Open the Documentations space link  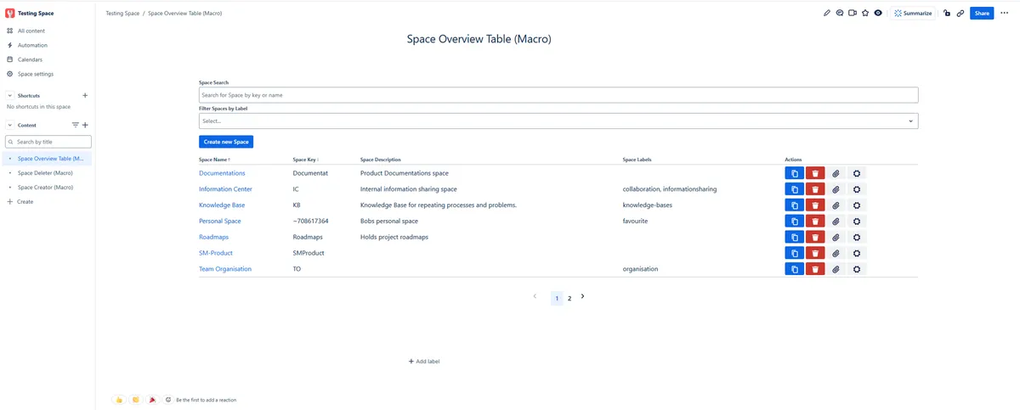222,173
